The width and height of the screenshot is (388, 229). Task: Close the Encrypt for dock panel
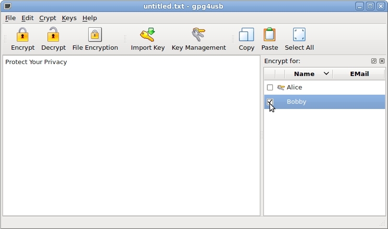click(x=382, y=61)
